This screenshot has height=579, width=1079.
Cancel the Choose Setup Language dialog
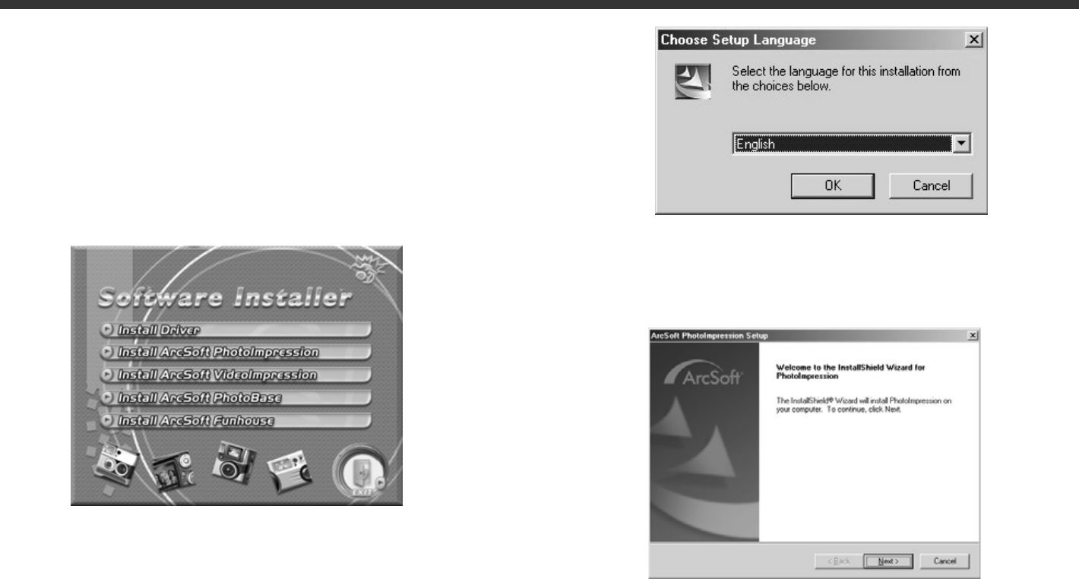point(931,185)
